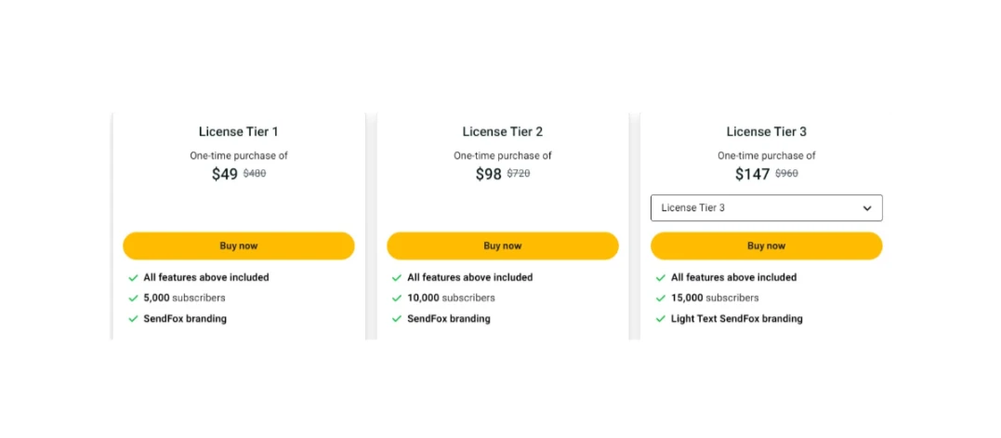
Task: Select the License Tier 2 heading
Action: click(x=503, y=131)
